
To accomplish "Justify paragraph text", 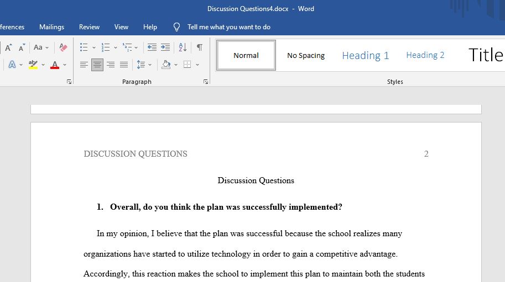I will [x=124, y=65].
